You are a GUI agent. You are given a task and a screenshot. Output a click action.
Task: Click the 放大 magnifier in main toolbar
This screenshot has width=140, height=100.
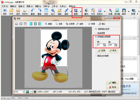pyautogui.click(x=53, y=12)
